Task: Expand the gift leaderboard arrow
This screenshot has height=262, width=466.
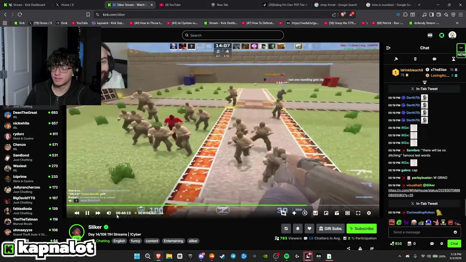Action: pyautogui.click(x=424, y=82)
